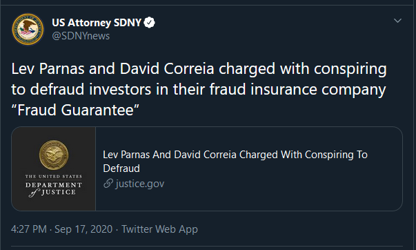The image size is (416, 250).
Task: Open the 4:27 PM timestamp
Action: pyautogui.click(x=29, y=229)
